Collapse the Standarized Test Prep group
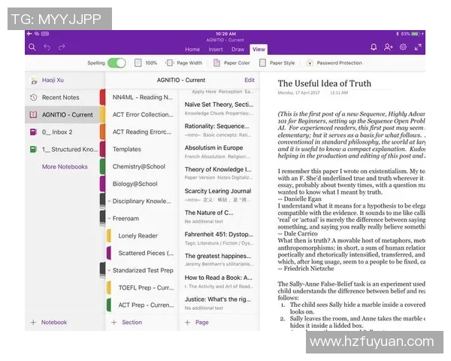Viewport: 451px width, 361px height. pos(110,270)
